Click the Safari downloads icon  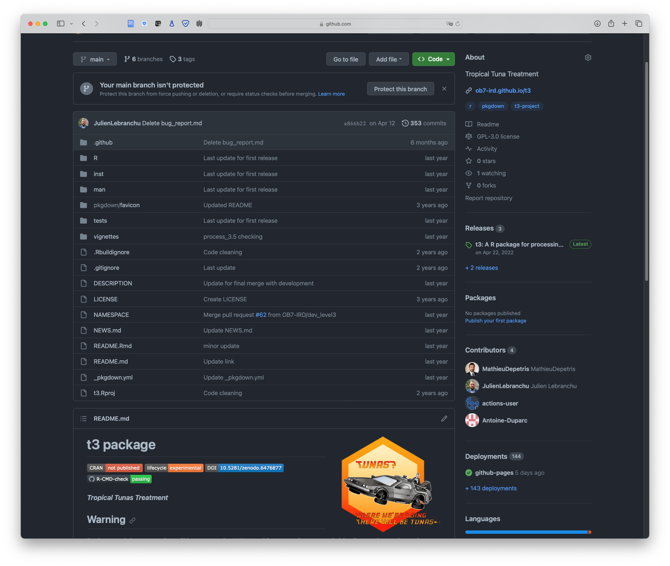tap(597, 24)
